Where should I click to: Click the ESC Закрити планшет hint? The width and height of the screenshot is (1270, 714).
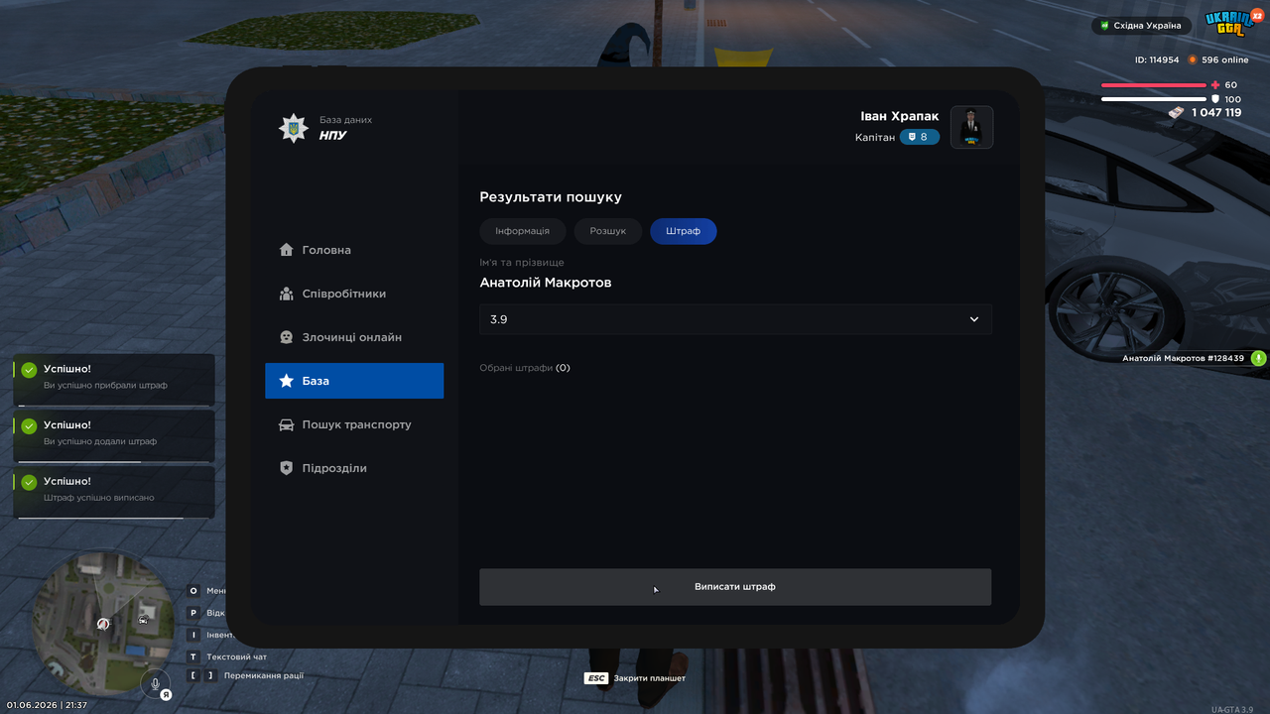(x=635, y=678)
